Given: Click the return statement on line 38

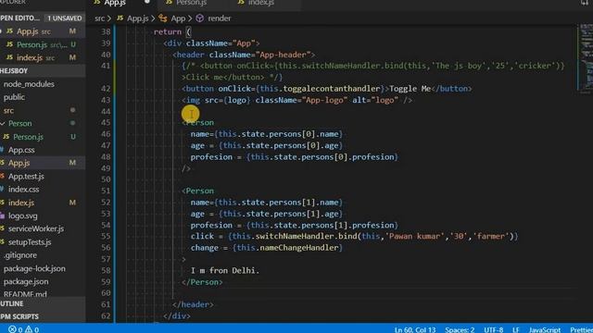Looking at the screenshot, I should tap(172, 32).
